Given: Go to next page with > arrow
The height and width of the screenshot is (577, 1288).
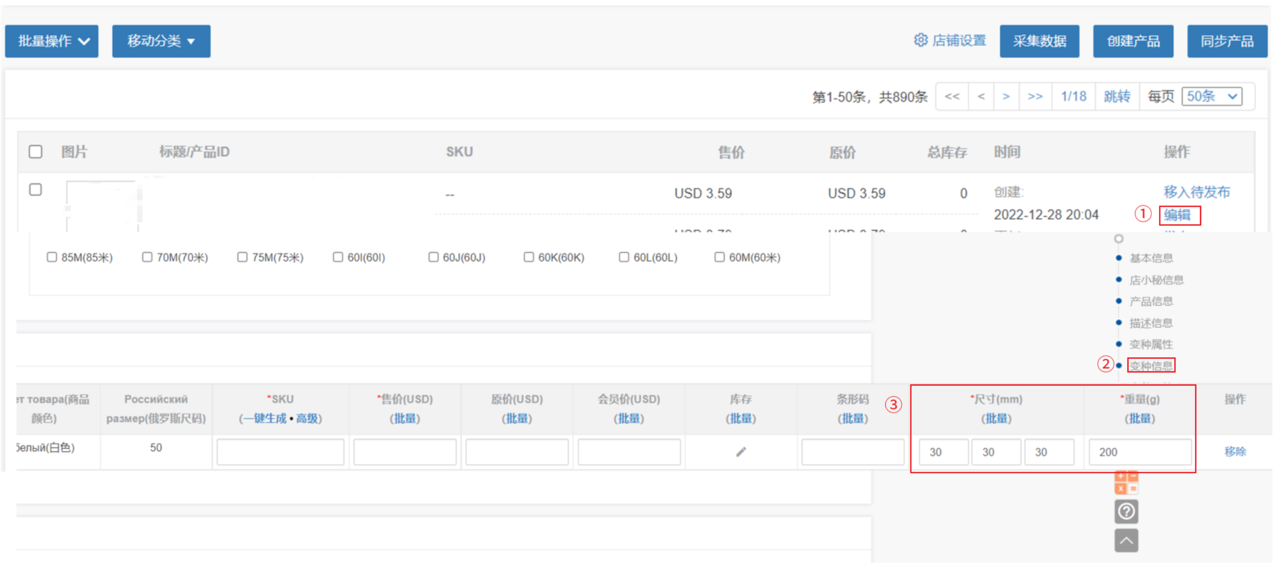Looking at the screenshot, I should [1006, 96].
